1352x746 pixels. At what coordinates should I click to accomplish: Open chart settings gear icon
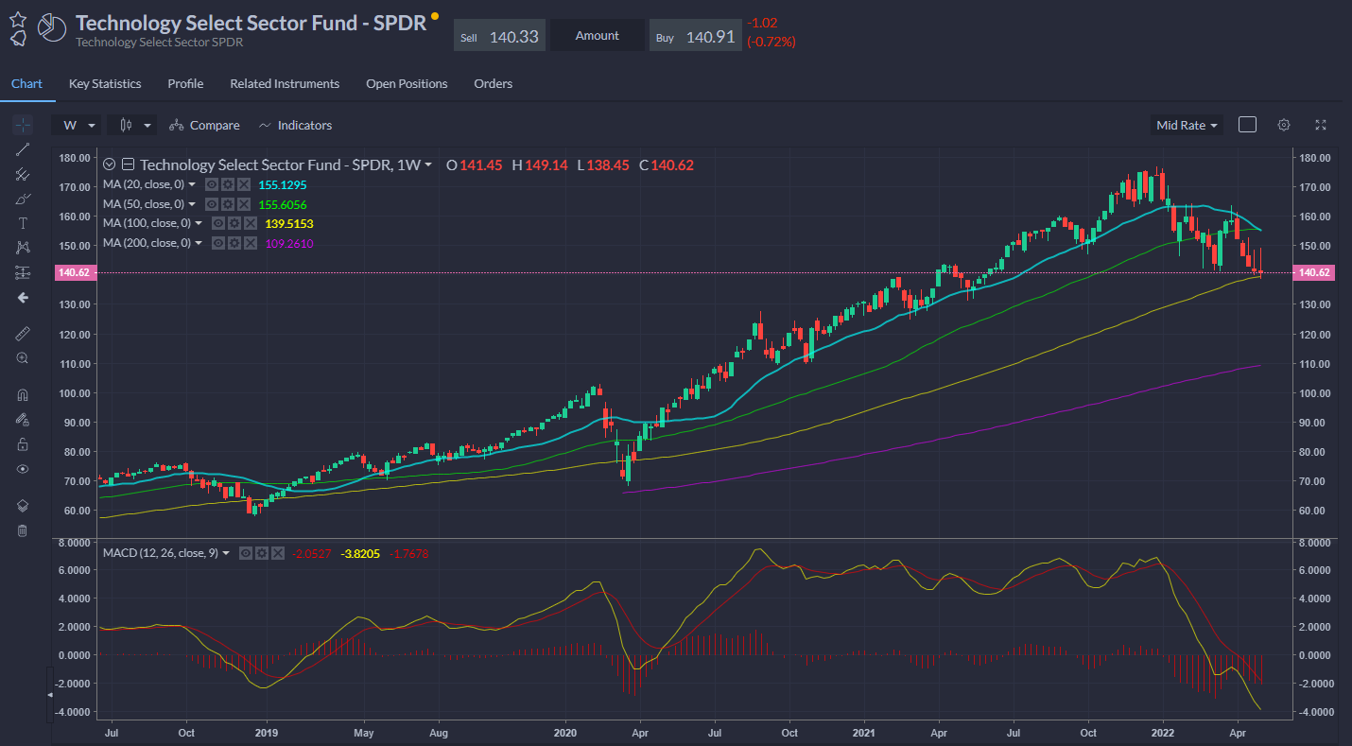point(1283,125)
